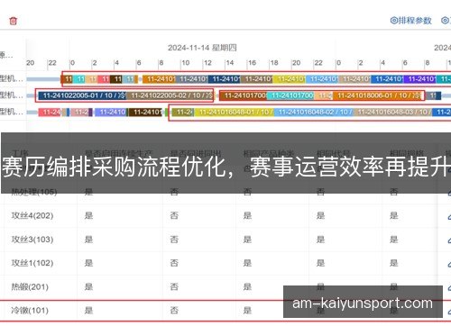Screen dimensions: 451x326
Task: Click the brown 11-24101700 Gantt bar
Action: click(244, 95)
